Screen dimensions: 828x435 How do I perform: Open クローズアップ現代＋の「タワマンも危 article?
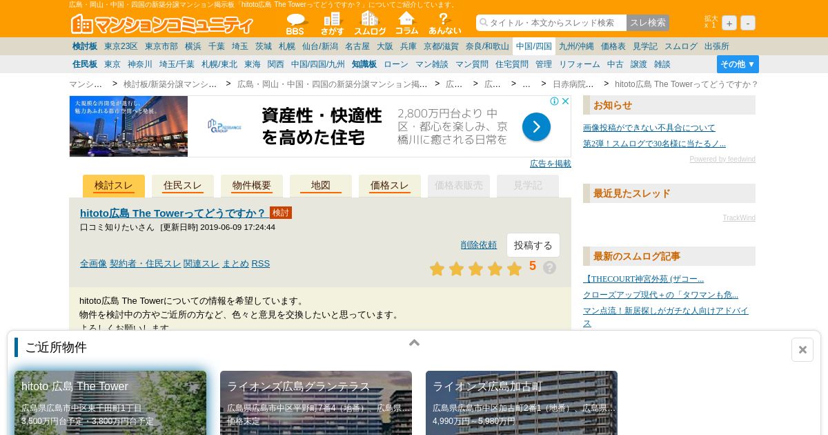click(660, 295)
